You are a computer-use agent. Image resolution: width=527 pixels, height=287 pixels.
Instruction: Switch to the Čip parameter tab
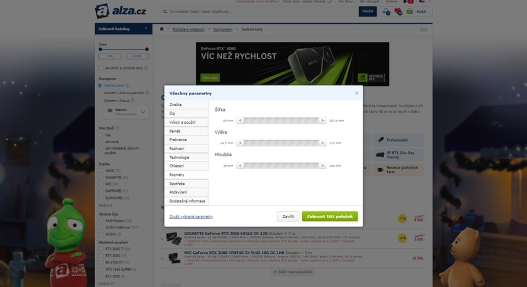(186, 114)
